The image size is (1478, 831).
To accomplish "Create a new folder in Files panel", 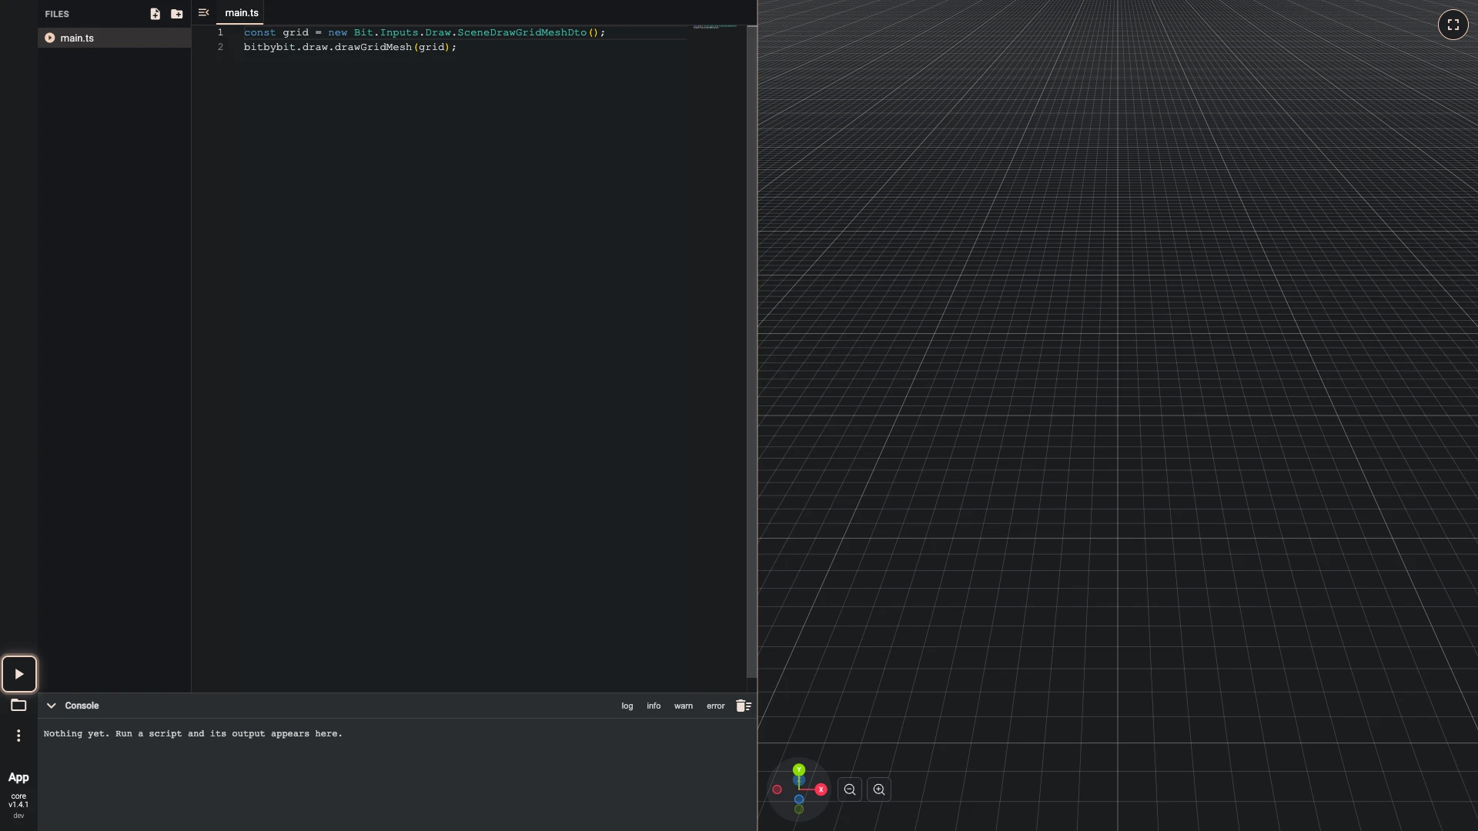I will point(177,14).
